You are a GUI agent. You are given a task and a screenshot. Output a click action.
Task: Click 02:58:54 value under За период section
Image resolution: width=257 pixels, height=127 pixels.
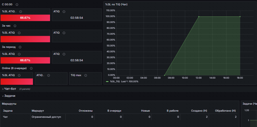pos(77,60)
